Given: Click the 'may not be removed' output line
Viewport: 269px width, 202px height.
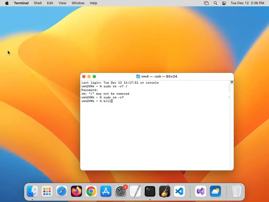Looking at the screenshot, I should (x=105, y=94).
